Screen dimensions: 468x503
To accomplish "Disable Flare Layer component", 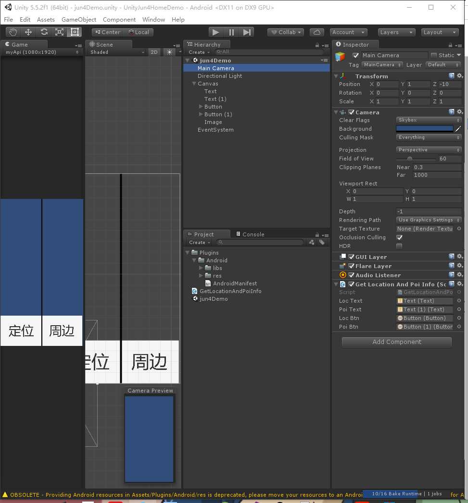I will coord(352,266).
